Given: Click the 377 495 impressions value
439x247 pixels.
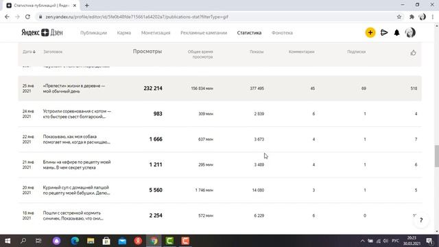Looking at the screenshot, I should tap(257, 89).
